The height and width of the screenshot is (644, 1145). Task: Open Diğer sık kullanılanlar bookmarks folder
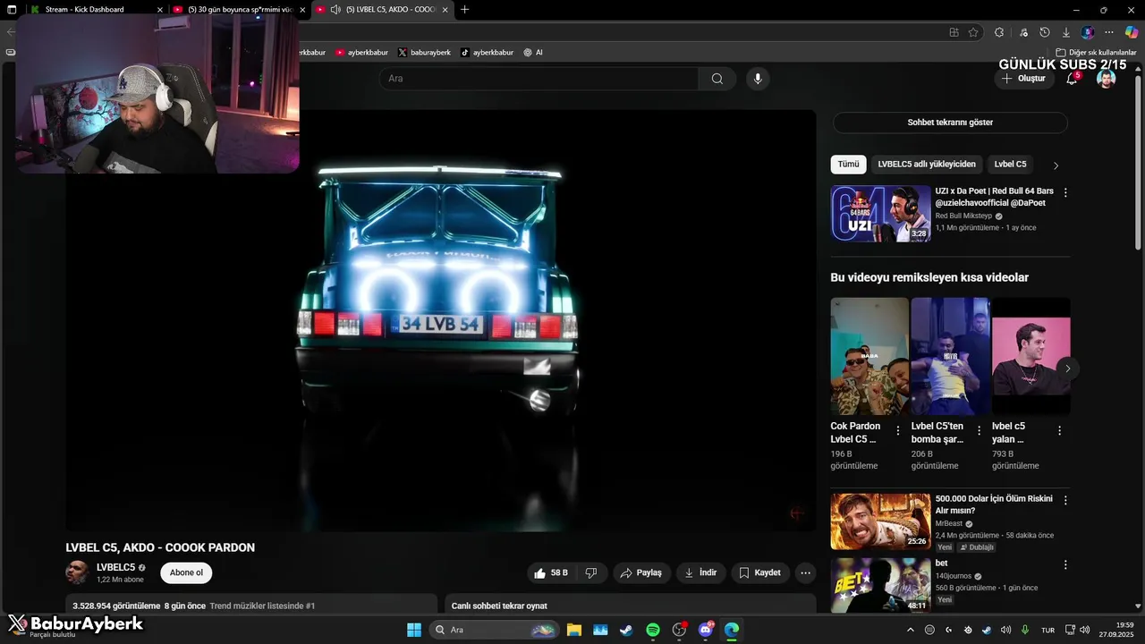coord(1096,53)
